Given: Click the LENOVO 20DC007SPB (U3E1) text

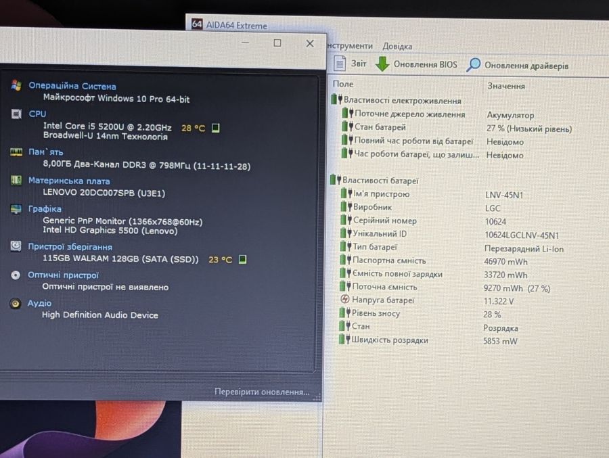Looking at the screenshot, I should (x=104, y=193).
